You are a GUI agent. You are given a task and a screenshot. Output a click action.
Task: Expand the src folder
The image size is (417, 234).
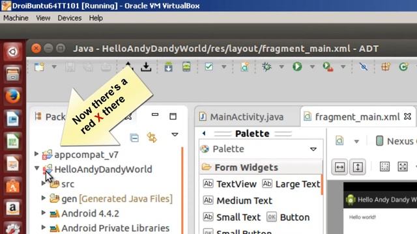click(x=44, y=183)
